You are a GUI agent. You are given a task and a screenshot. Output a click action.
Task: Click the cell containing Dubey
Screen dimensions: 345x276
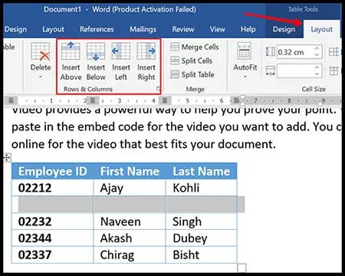coord(201,238)
